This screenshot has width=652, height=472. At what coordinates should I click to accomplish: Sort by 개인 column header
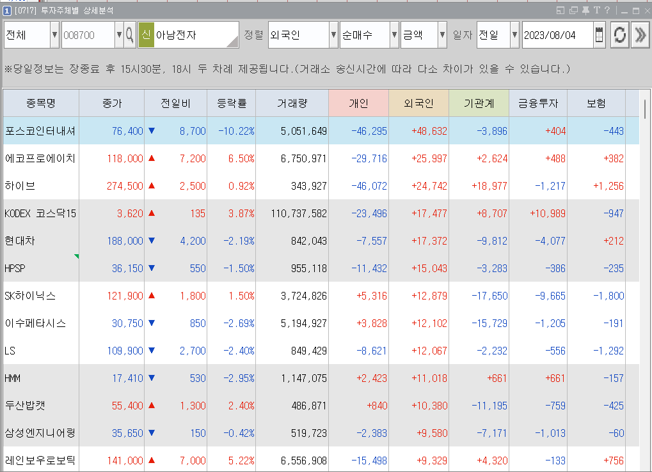358,103
